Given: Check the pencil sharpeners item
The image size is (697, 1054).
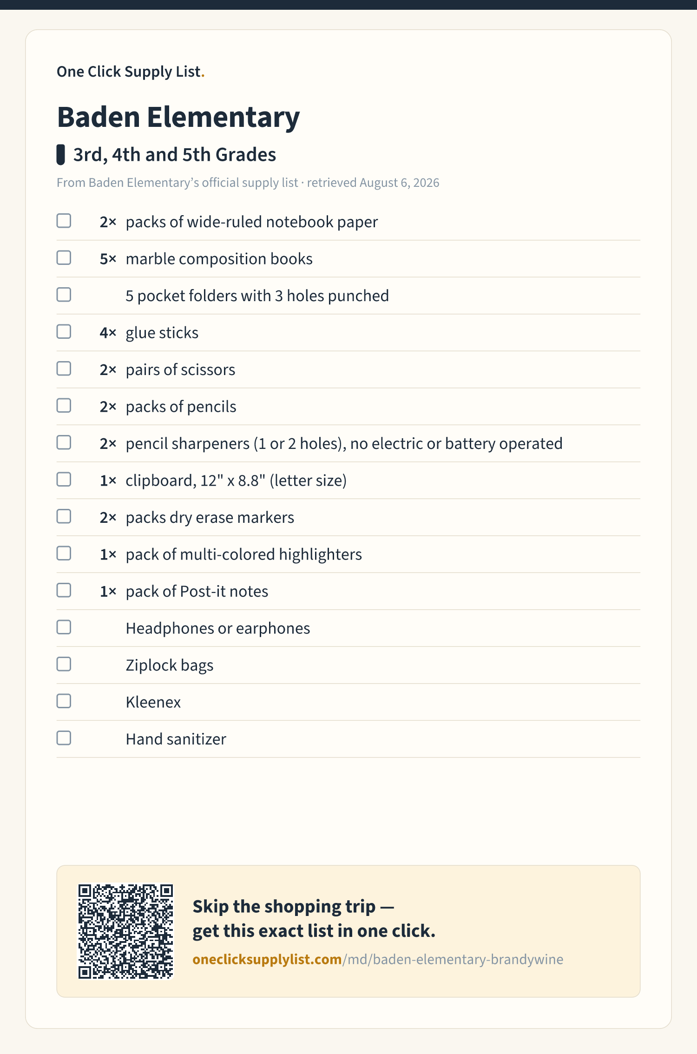Looking at the screenshot, I should click(x=64, y=442).
